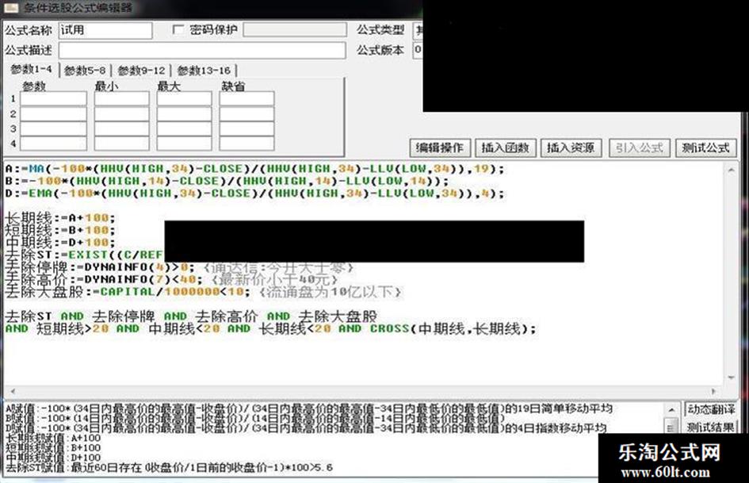Click the 测试结果 button
749x483 pixels.
(711, 427)
